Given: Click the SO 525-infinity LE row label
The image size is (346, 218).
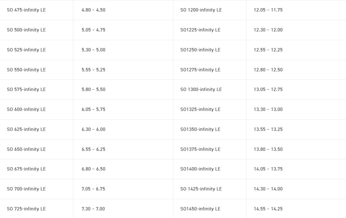Looking at the screenshot, I should point(26,50).
